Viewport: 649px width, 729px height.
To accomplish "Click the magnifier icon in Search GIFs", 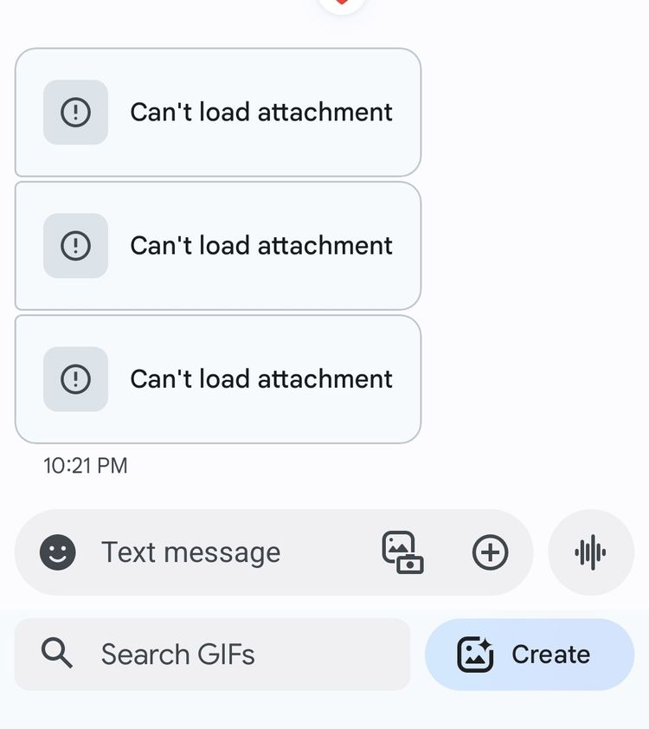I will tap(56, 653).
